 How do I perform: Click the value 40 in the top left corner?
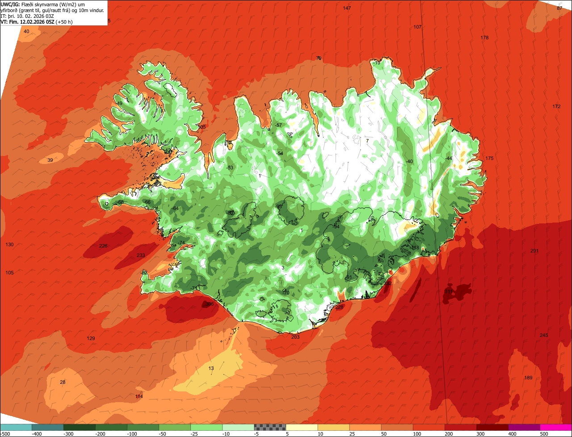click(26, 31)
